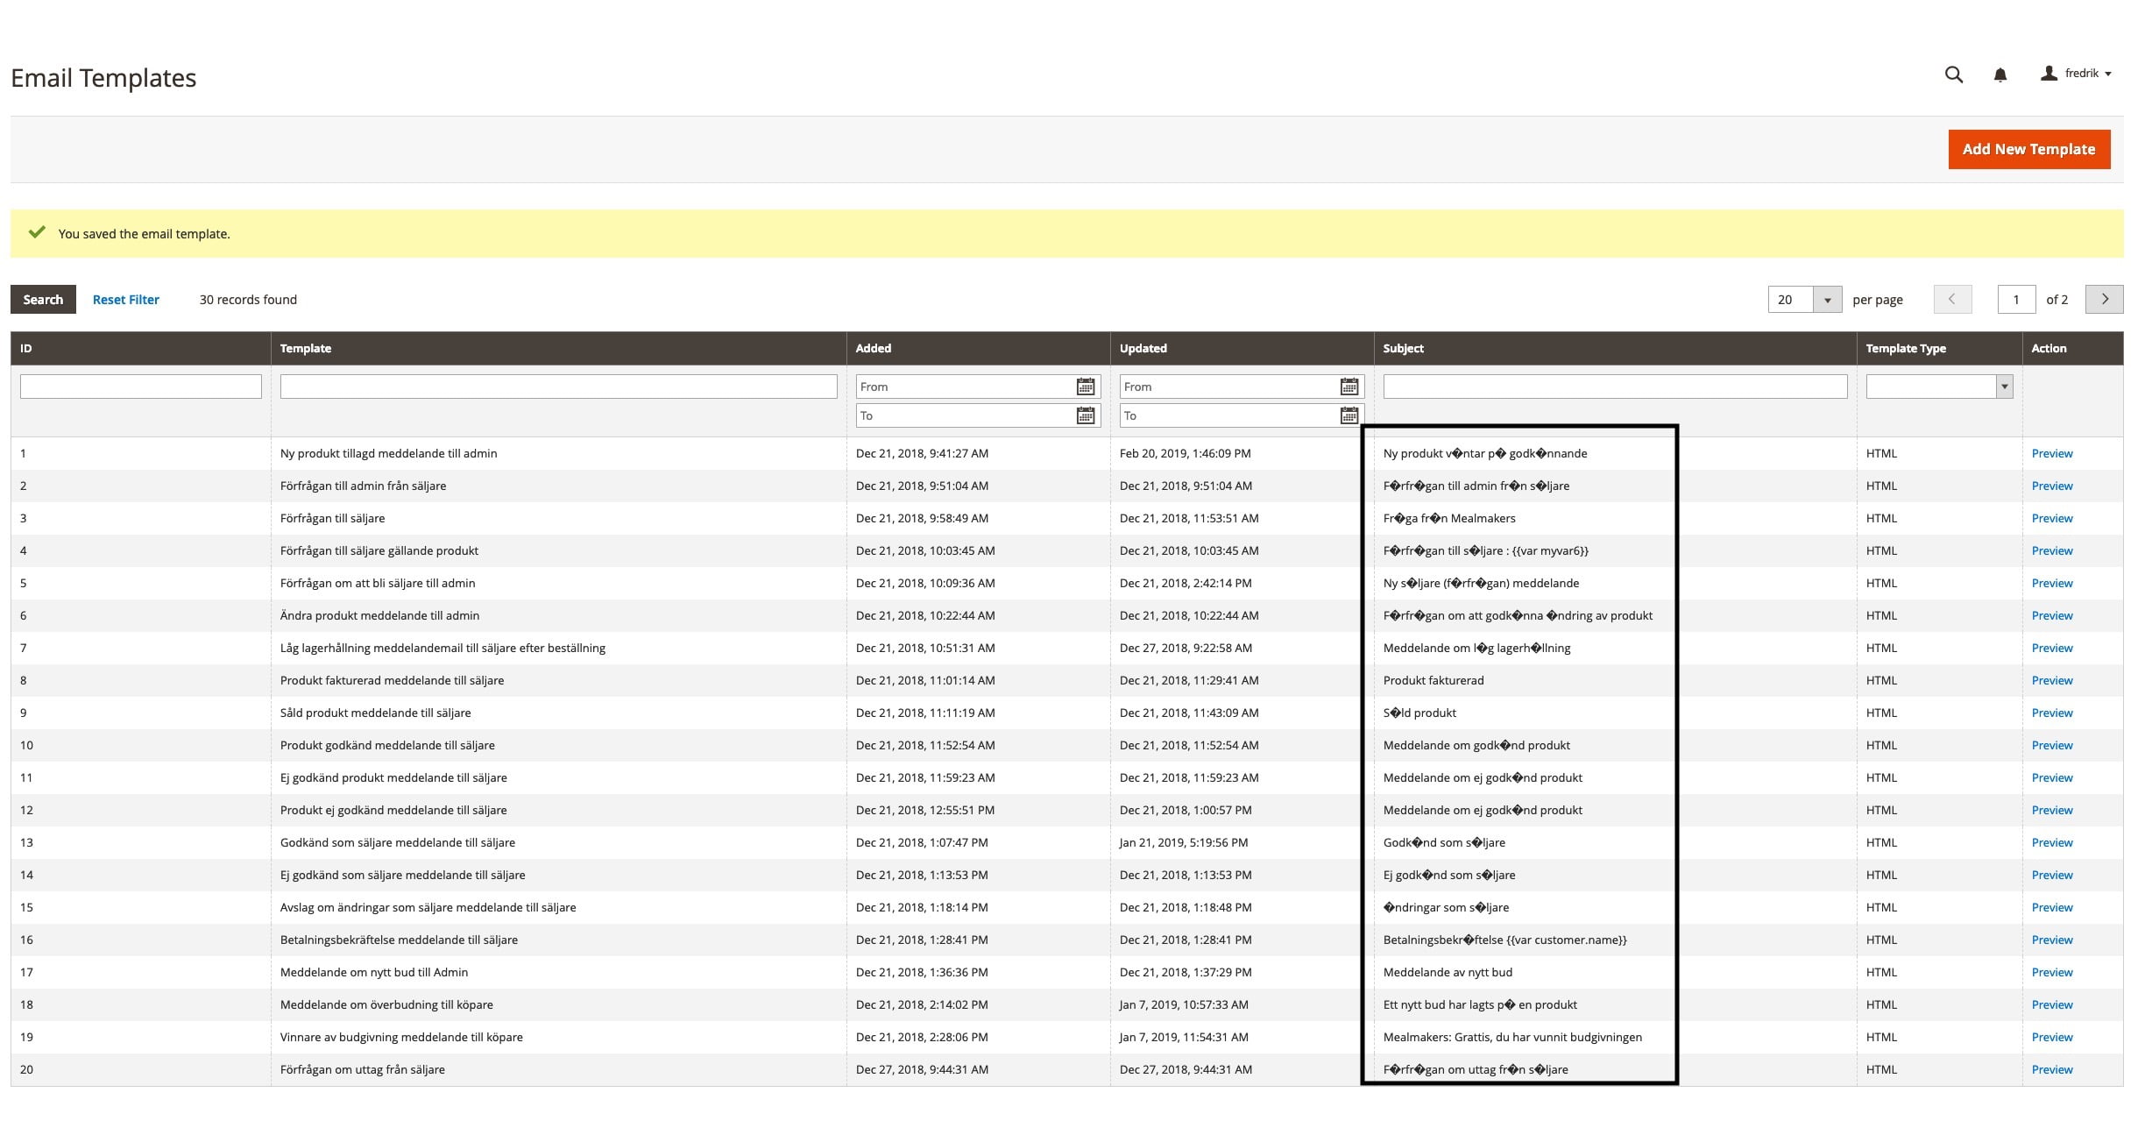Viewport: 2145px width, 1135px height.
Task: Open calendar for Updated To date
Action: 1349,415
